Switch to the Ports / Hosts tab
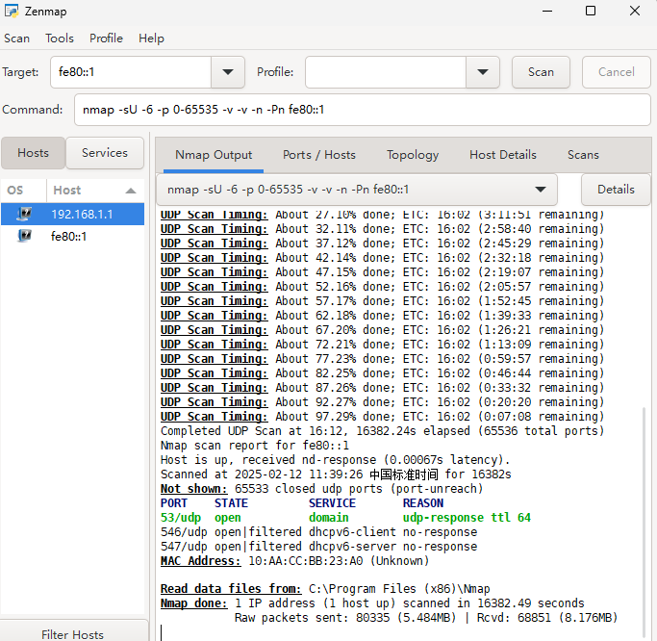Screen dimensions: 657x641 tap(318, 155)
